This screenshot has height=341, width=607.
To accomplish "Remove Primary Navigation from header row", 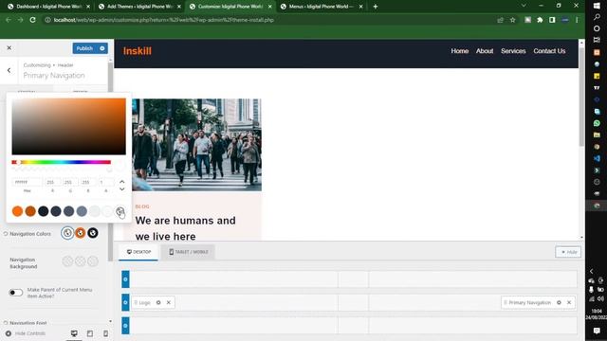I will point(569,303).
